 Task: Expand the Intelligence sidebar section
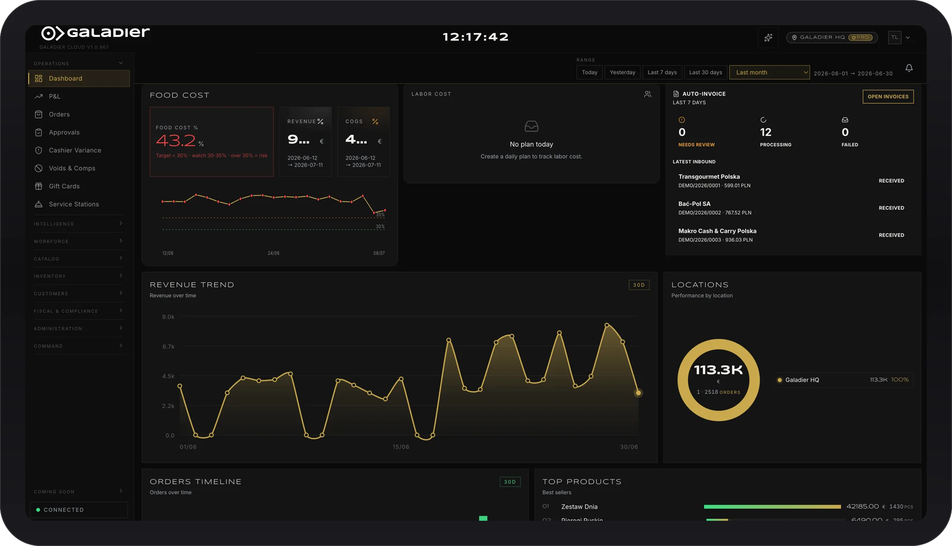pos(78,223)
